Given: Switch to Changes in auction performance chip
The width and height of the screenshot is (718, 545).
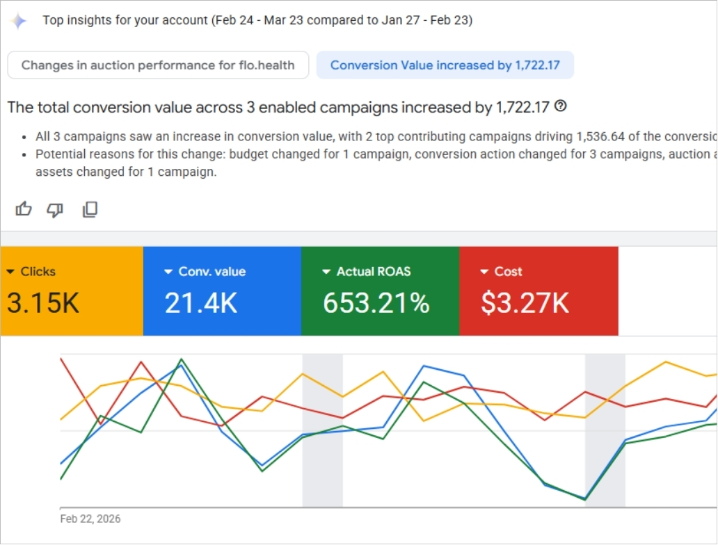Looking at the screenshot, I should (x=158, y=65).
